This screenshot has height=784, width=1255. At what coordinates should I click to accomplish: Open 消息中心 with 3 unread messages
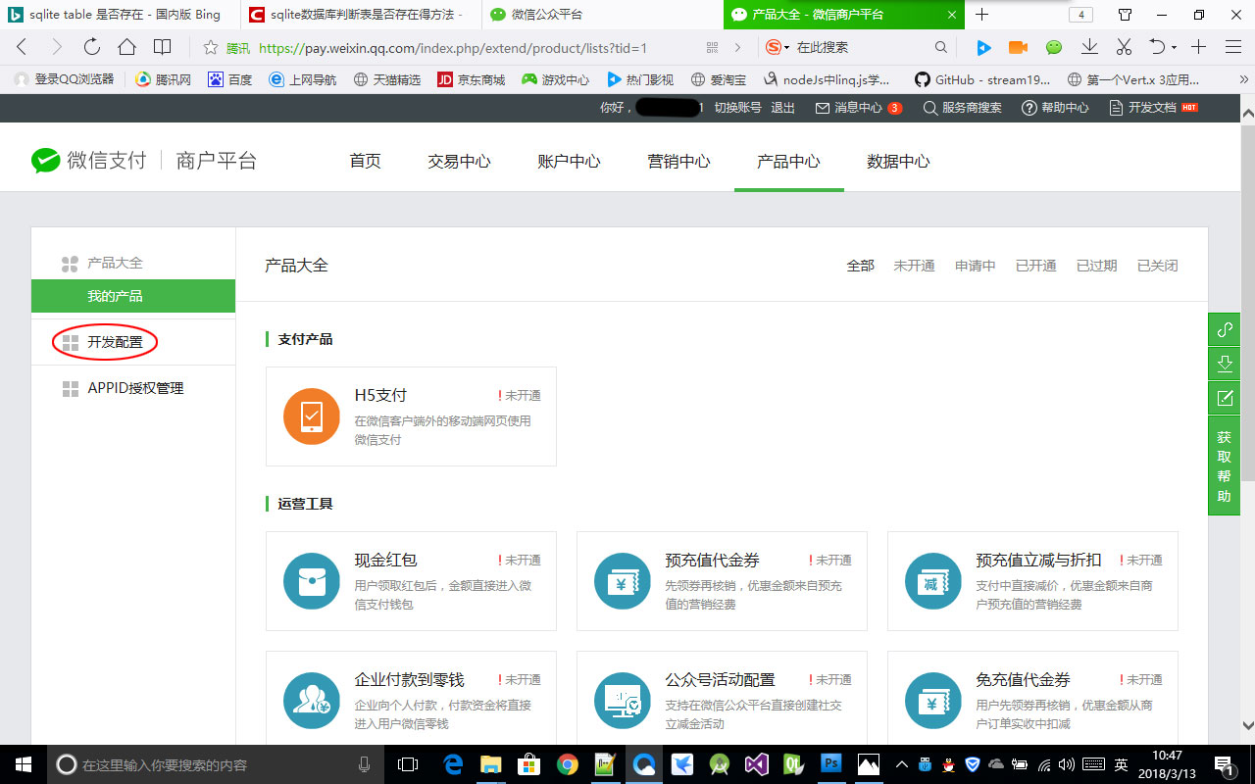pyautogui.click(x=859, y=108)
